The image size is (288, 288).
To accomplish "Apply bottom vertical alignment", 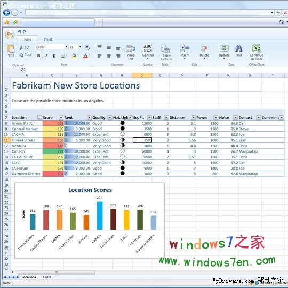I will [x=118, y=49].
